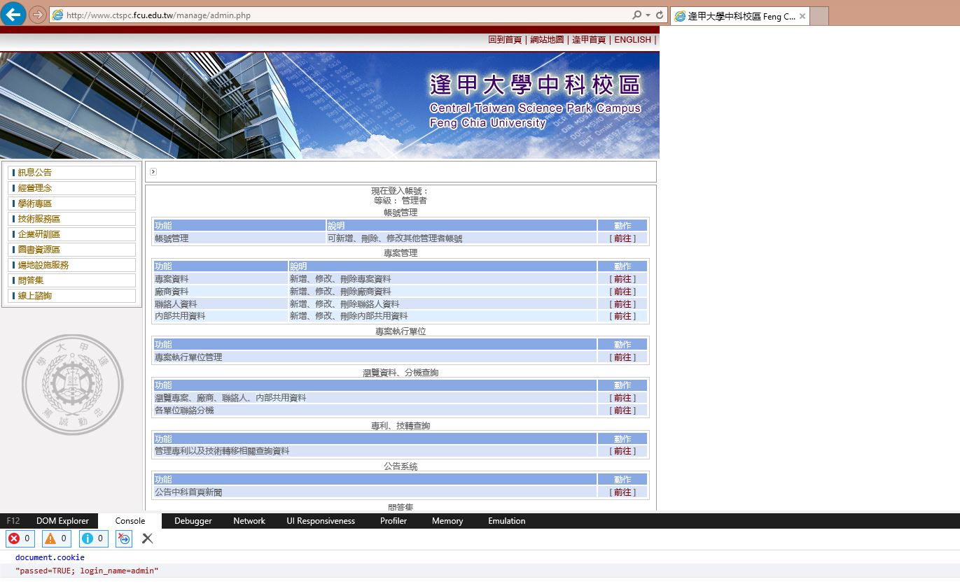
Task: Switch to the Debugger tab
Action: coord(193,521)
